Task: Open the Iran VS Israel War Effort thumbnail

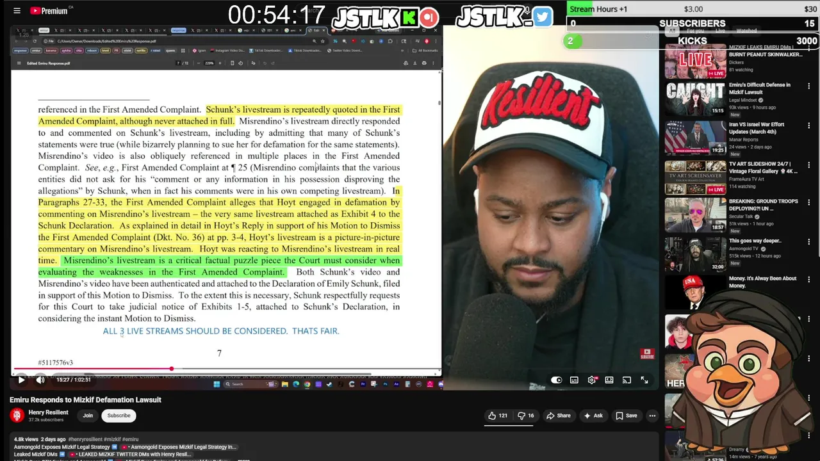Action: pos(695,138)
